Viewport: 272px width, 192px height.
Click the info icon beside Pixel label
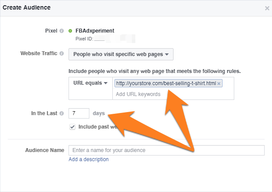pos(62,31)
